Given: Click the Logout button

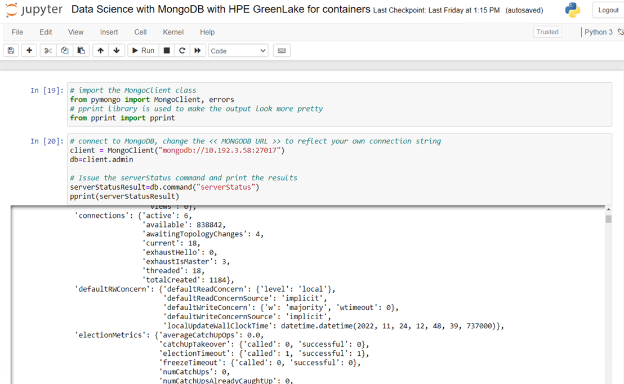Looking at the screenshot, I should pos(608,10).
